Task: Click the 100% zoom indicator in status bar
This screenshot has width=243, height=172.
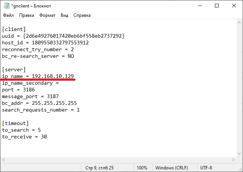Action: click(x=142, y=168)
